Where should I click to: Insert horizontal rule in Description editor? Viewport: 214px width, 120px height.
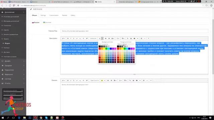pyautogui.click(x=137, y=39)
